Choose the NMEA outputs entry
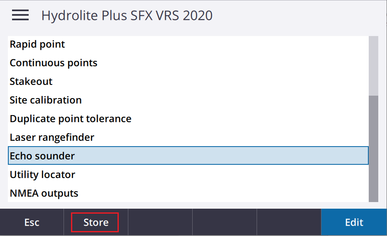The width and height of the screenshot is (387, 236). point(188,193)
